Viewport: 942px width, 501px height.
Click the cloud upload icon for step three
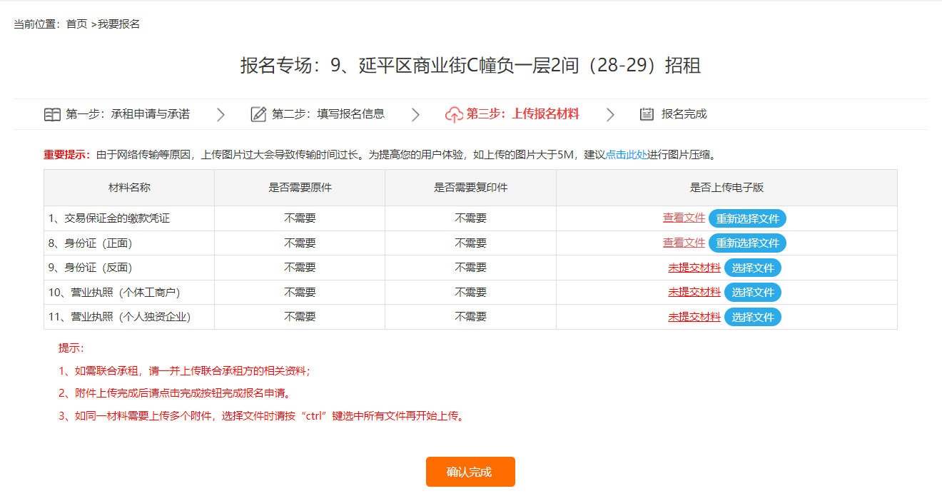point(454,114)
